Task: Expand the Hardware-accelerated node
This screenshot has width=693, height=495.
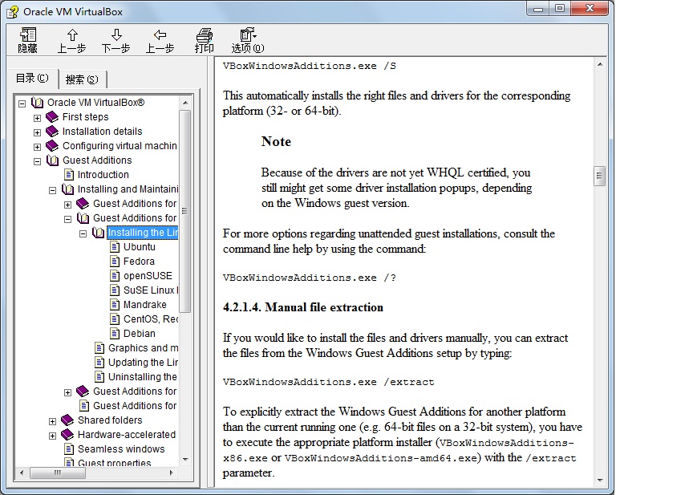Action: pos(53,436)
